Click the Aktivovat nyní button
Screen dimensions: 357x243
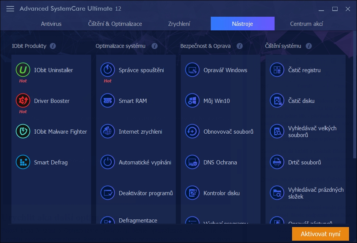click(x=321, y=234)
